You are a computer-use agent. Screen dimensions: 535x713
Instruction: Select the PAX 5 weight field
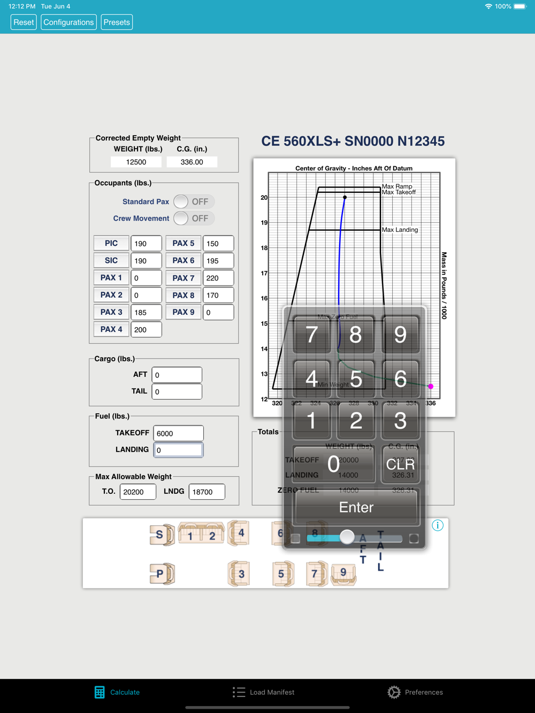tap(218, 243)
